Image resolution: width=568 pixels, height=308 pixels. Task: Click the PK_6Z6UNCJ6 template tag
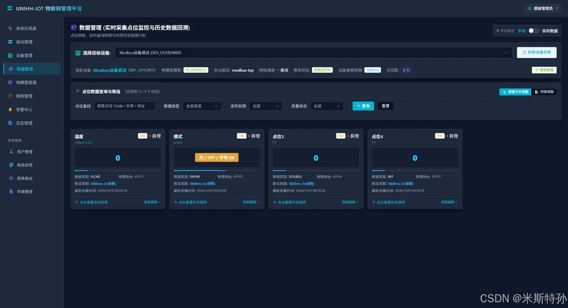click(x=196, y=70)
